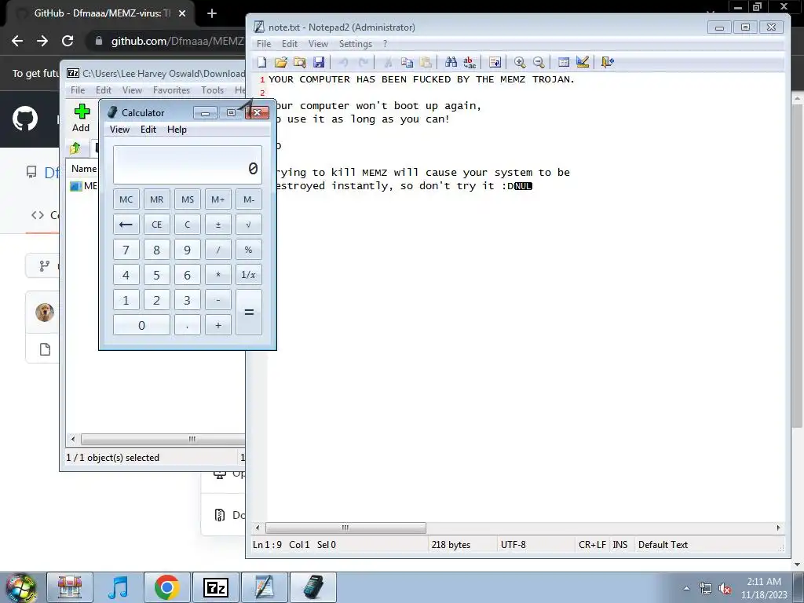Viewport: 804px width, 603px height.
Task: Open the scheme selection icon in Notepad2
Action: tap(564, 62)
